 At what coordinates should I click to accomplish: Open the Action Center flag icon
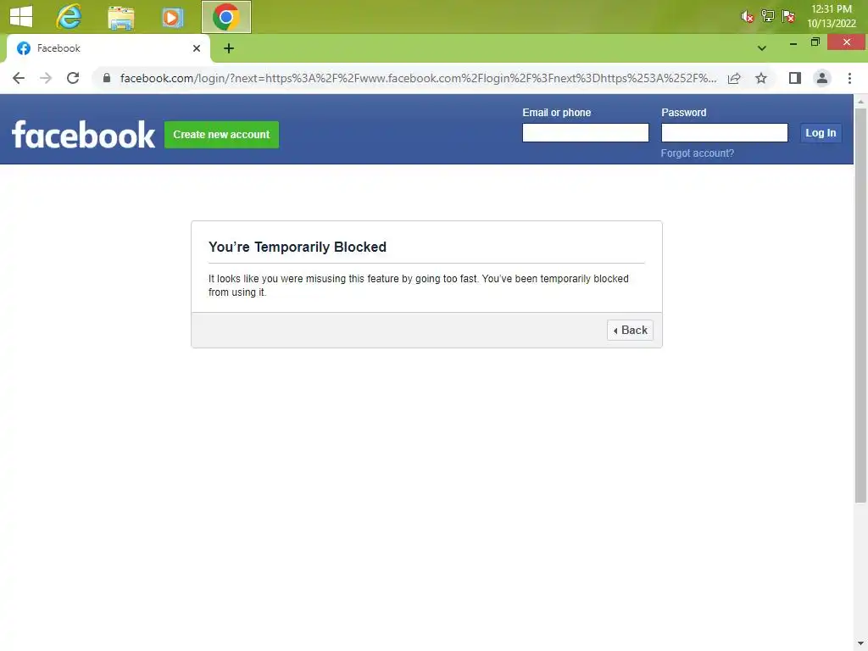click(x=788, y=17)
